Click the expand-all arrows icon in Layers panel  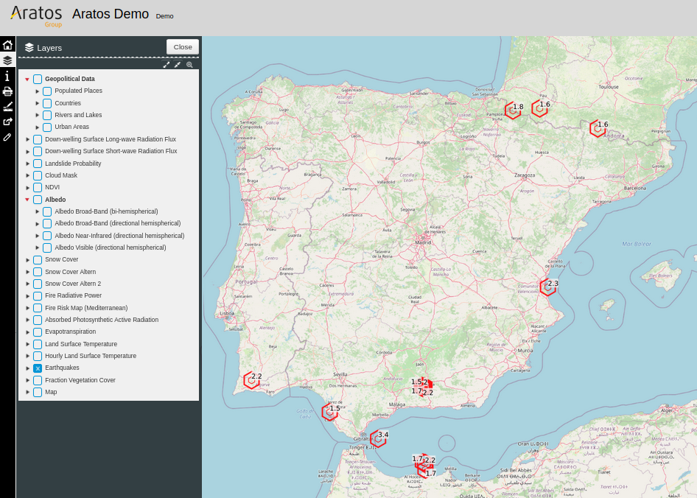[x=167, y=65]
